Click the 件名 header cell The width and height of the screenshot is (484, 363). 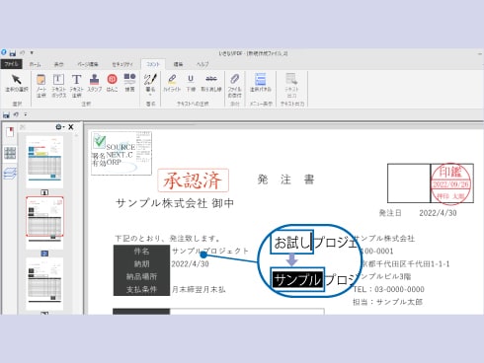(x=141, y=252)
